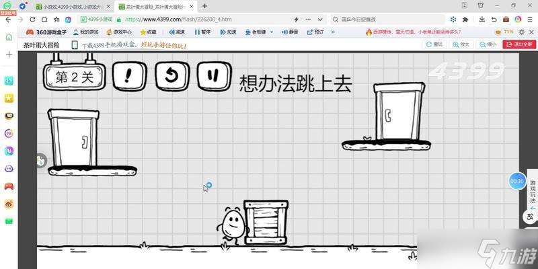This screenshot has width=538, height=269.
Task: Click the door on the left platform
Action: pos(74,138)
